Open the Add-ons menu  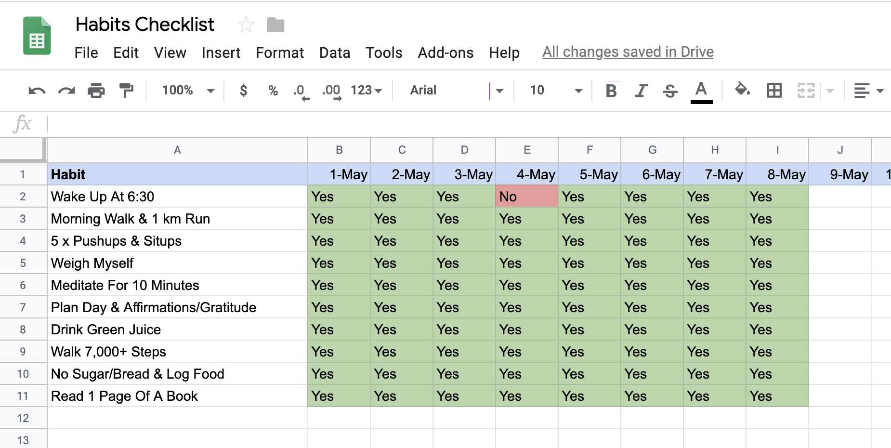coord(445,53)
